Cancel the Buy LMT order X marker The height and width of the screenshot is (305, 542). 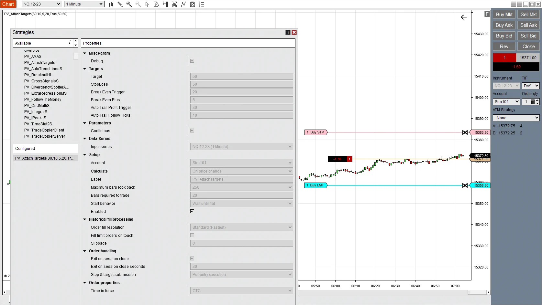tap(465, 185)
